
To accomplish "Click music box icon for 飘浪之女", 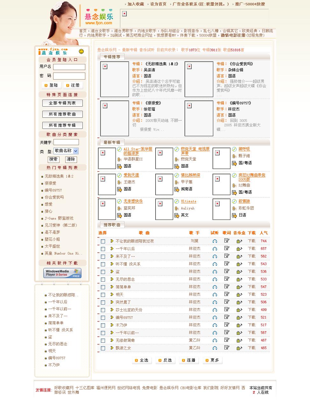I will point(239,348).
